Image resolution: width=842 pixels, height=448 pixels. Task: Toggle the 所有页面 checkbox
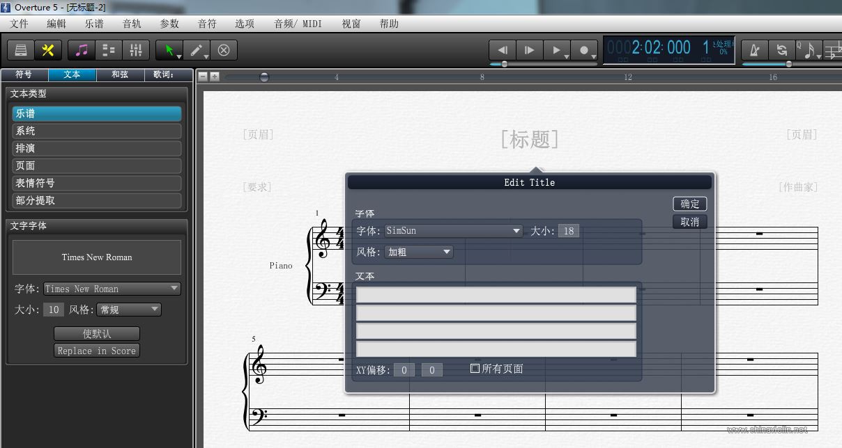(475, 369)
